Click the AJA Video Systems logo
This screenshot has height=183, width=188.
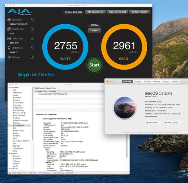pyautogui.click(x=20, y=12)
